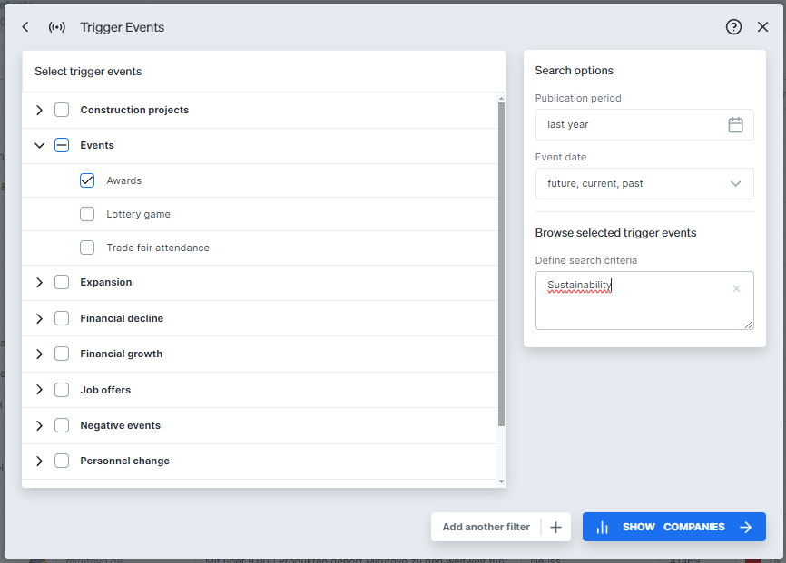This screenshot has width=786, height=563.
Task: Expand the Negative events category
Action: tap(39, 425)
